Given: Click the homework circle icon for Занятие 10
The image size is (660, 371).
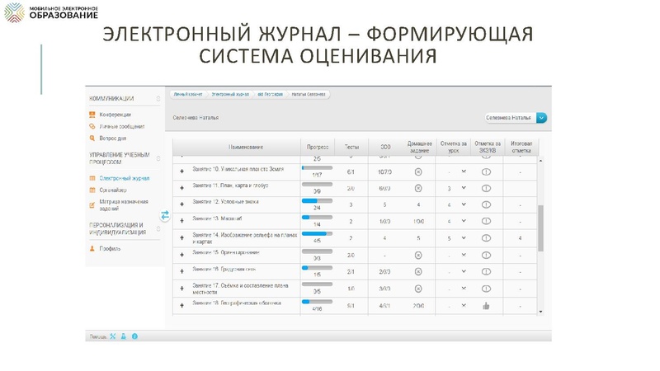Looking at the screenshot, I should click(x=418, y=171).
